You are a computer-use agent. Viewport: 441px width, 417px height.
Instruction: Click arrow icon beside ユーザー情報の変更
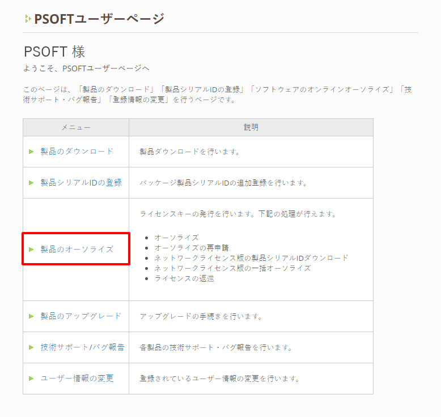pyautogui.click(x=32, y=379)
